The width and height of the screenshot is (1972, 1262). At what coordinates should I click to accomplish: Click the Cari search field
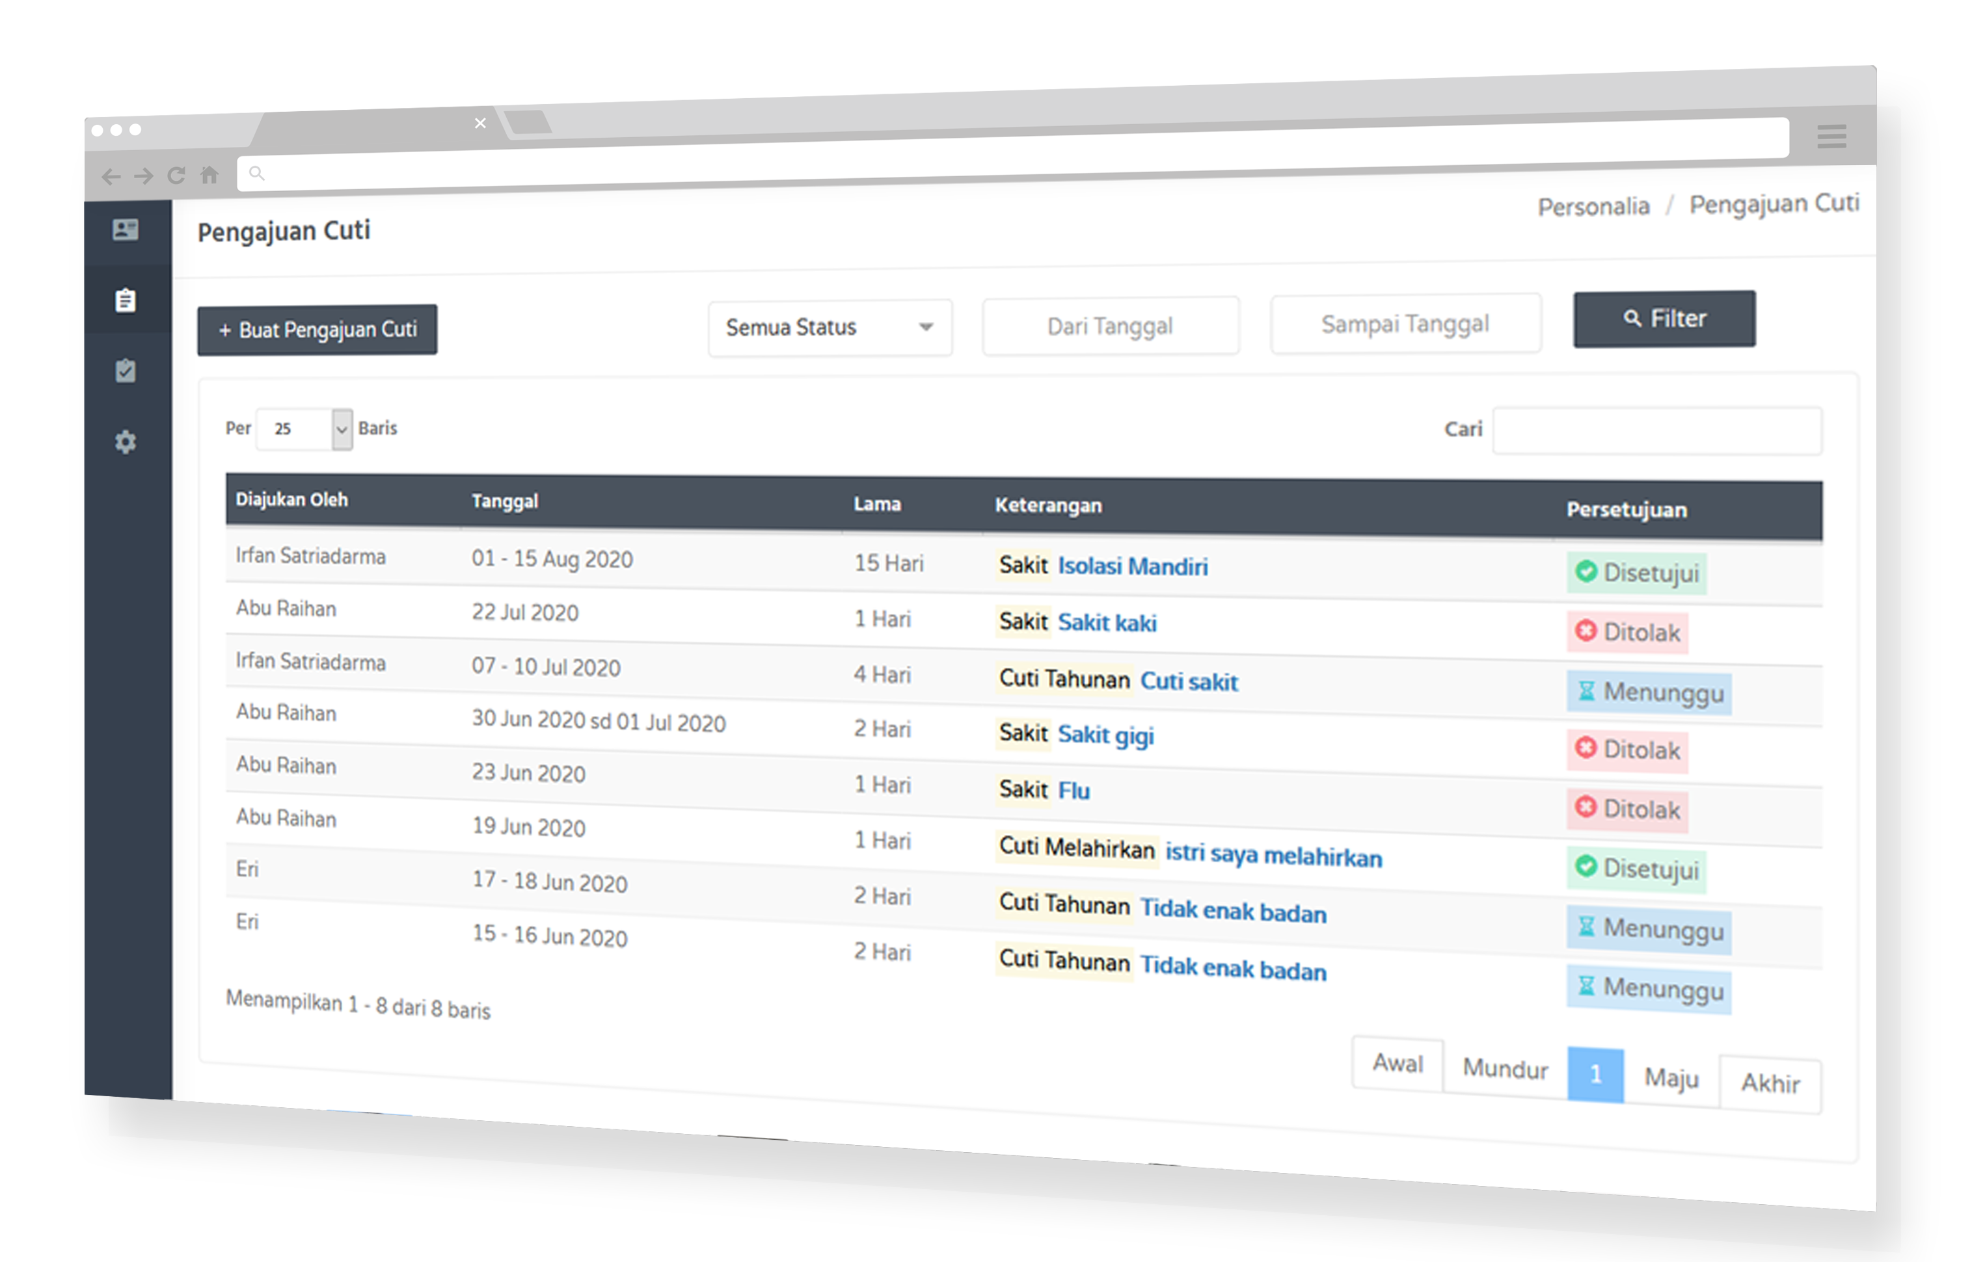pos(1656,430)
